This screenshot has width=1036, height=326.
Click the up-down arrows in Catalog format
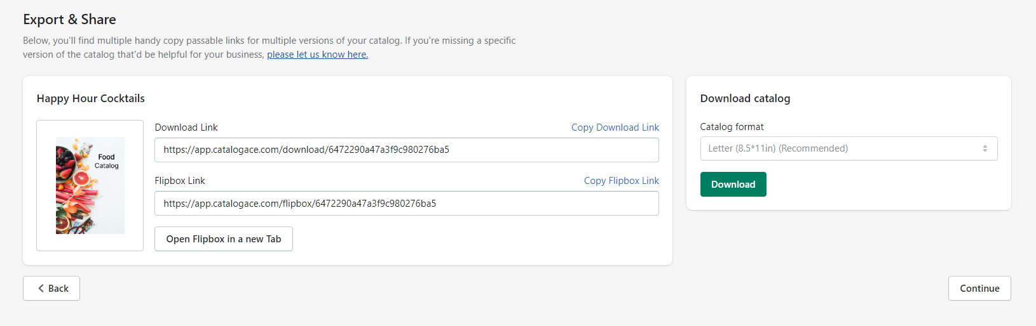(x=985, y=148)
